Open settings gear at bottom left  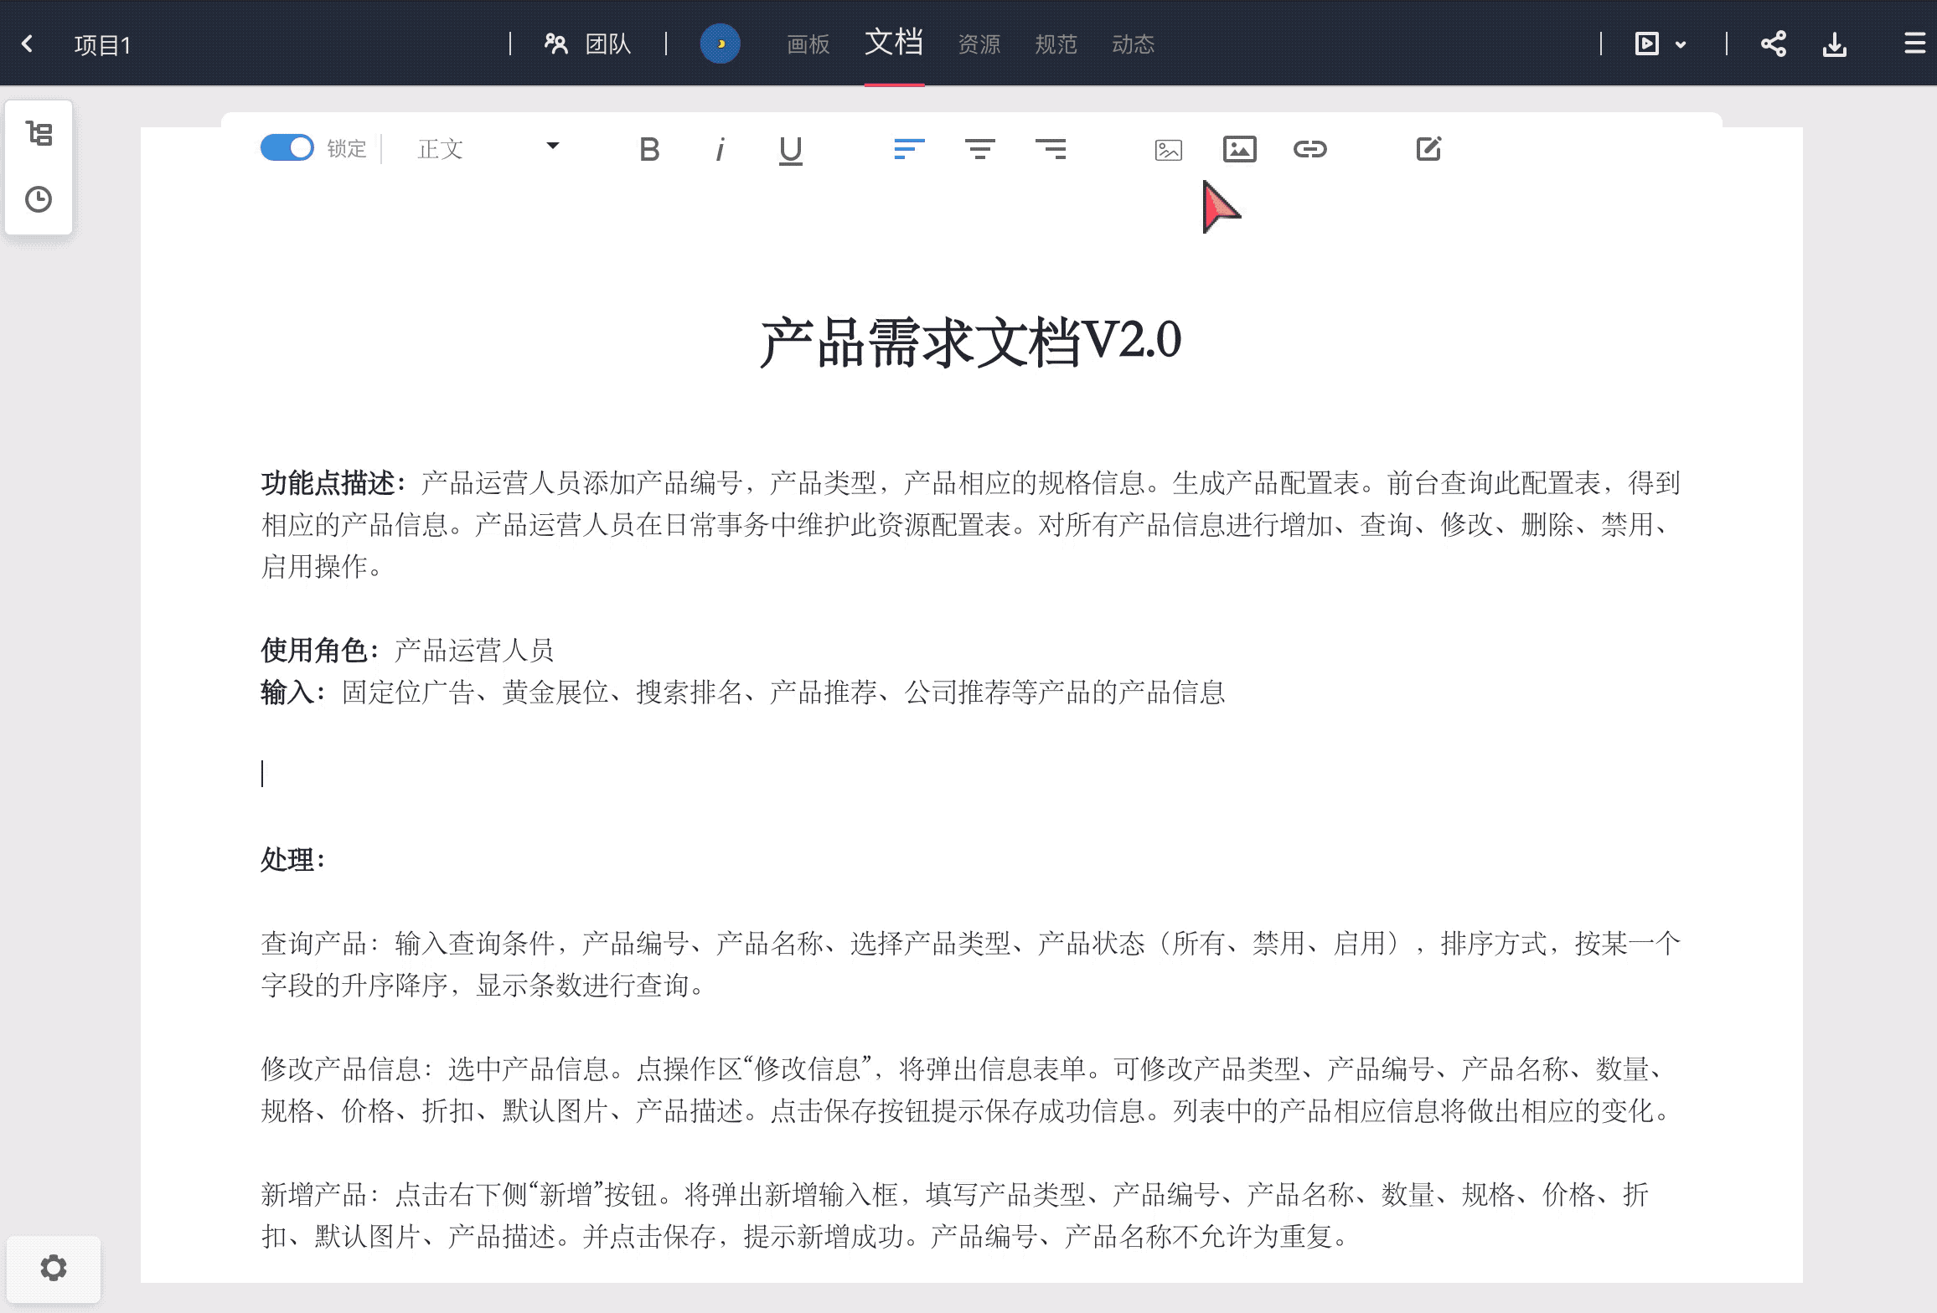tap(53, 1268)
